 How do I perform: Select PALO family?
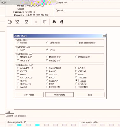pos(47,77)
